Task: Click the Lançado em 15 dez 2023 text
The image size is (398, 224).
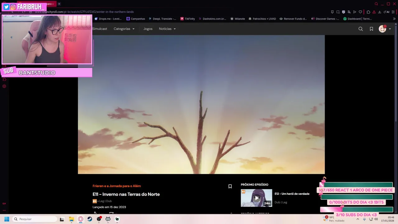Action: click(x=109, y=207)
